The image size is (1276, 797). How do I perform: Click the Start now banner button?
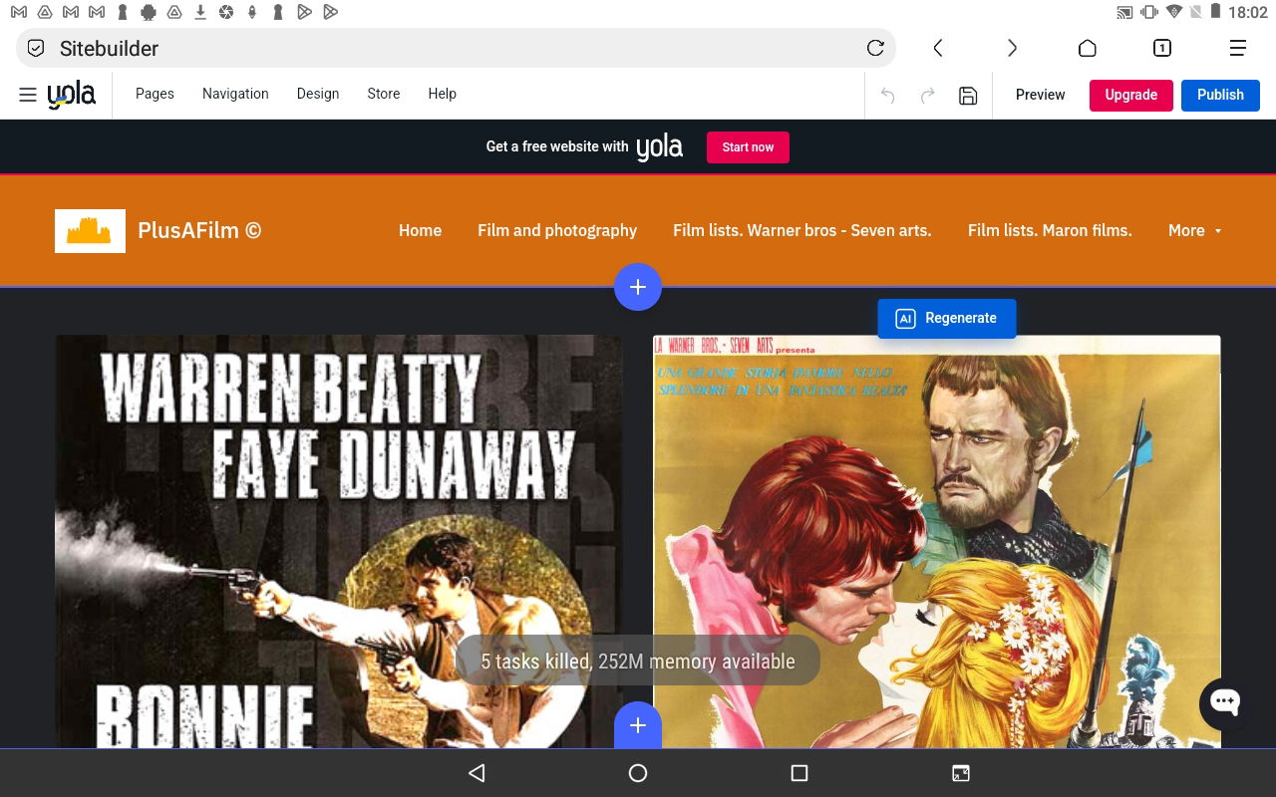coord(748,147)
